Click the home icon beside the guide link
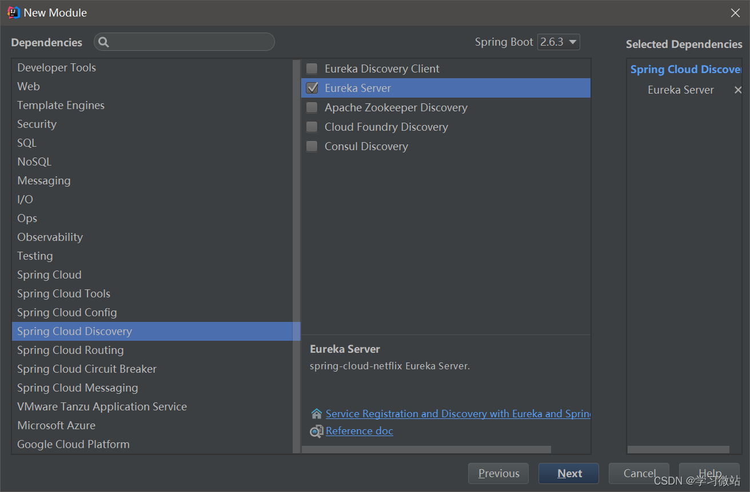 coord(316,414)
